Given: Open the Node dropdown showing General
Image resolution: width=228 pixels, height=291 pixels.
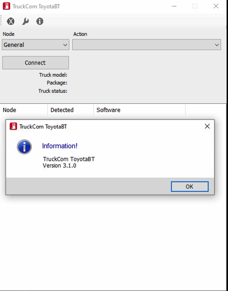Looking at the screenshot, I should click(x=35, y=45).
